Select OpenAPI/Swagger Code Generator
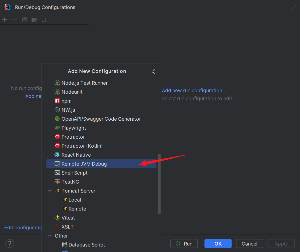The height and width of the screenshot is (252, 300). tap(101, 119)
